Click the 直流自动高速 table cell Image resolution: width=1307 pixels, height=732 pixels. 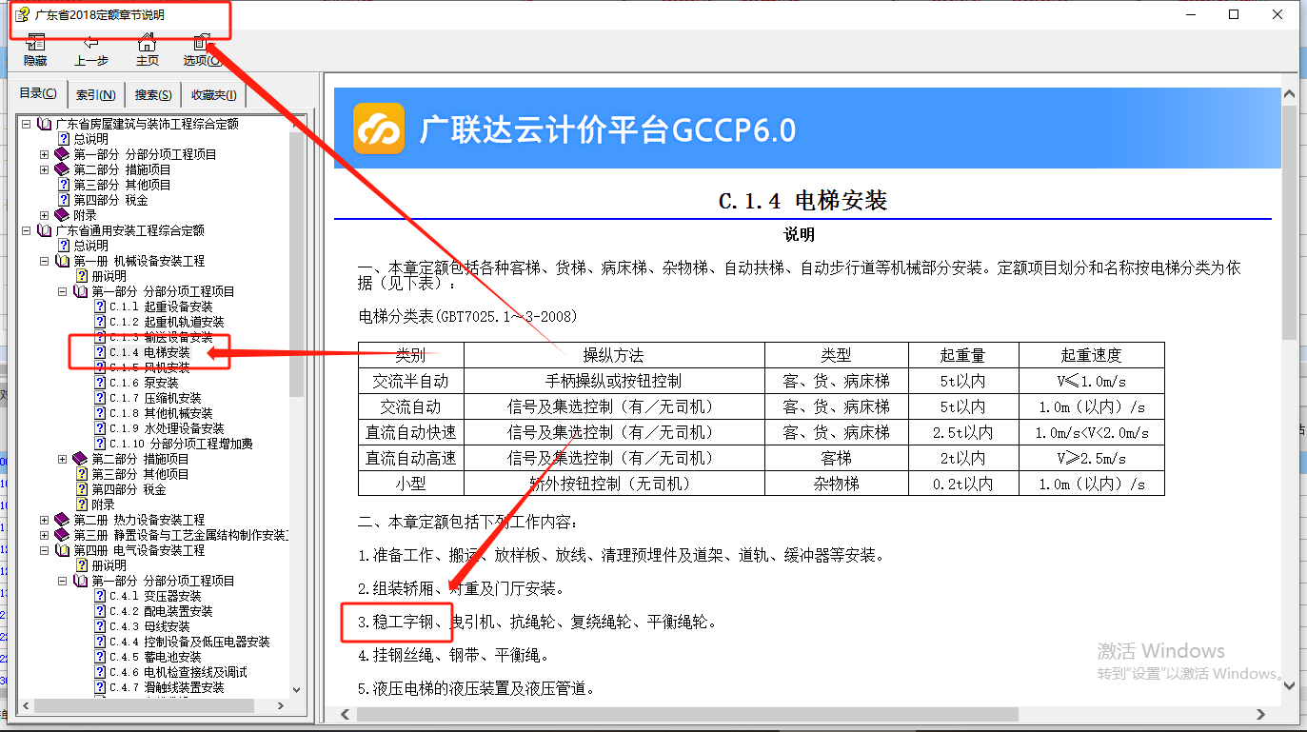pyautogui.click(x=411, y=458)
